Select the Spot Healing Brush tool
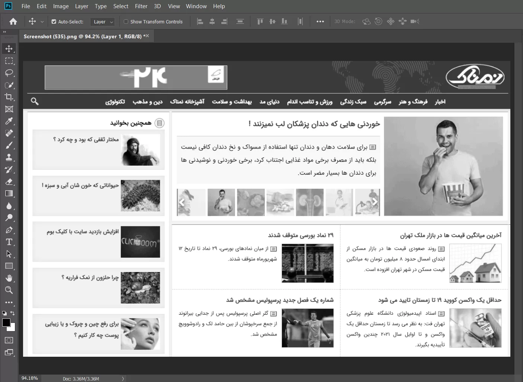523x382 pixels. [x=9, y=133]
